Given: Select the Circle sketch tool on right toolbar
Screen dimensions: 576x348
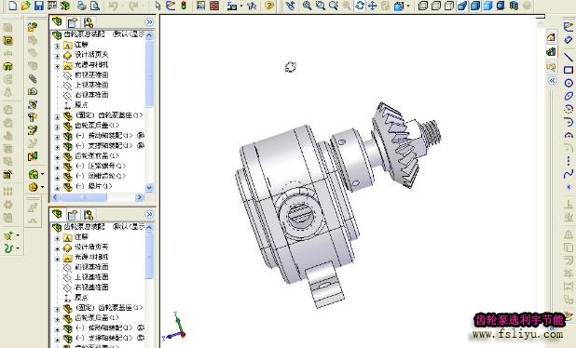Looking at the screenshot, I should point(569,83).
